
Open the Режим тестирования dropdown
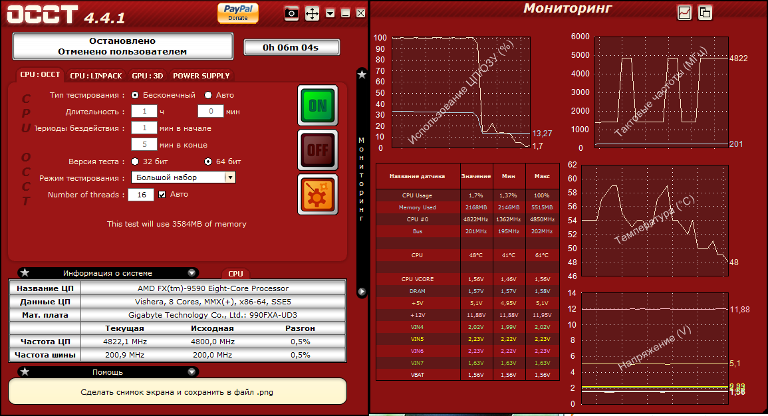[x=183, y=177]
